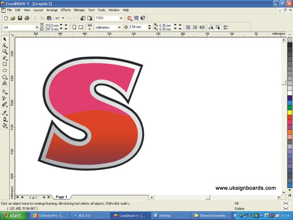Set page to Portrait orientation

click(74, 27)
